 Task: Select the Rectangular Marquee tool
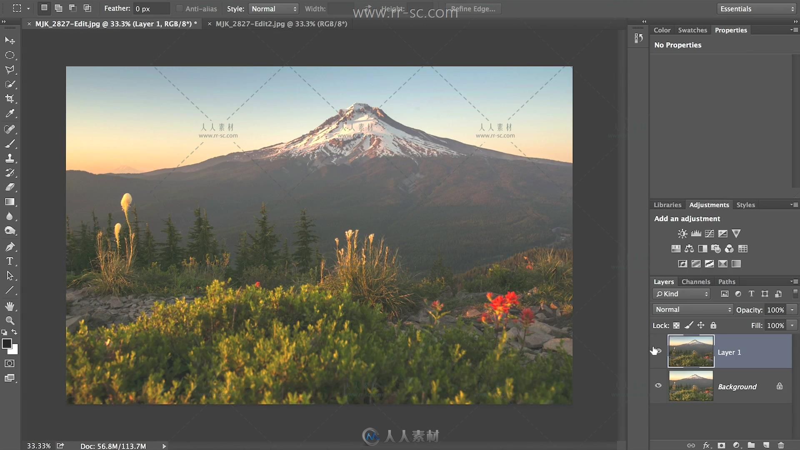click(x=10, y=55)
